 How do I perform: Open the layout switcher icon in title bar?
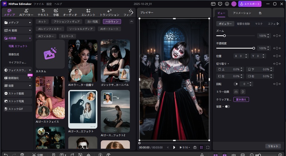pos(213,4)
